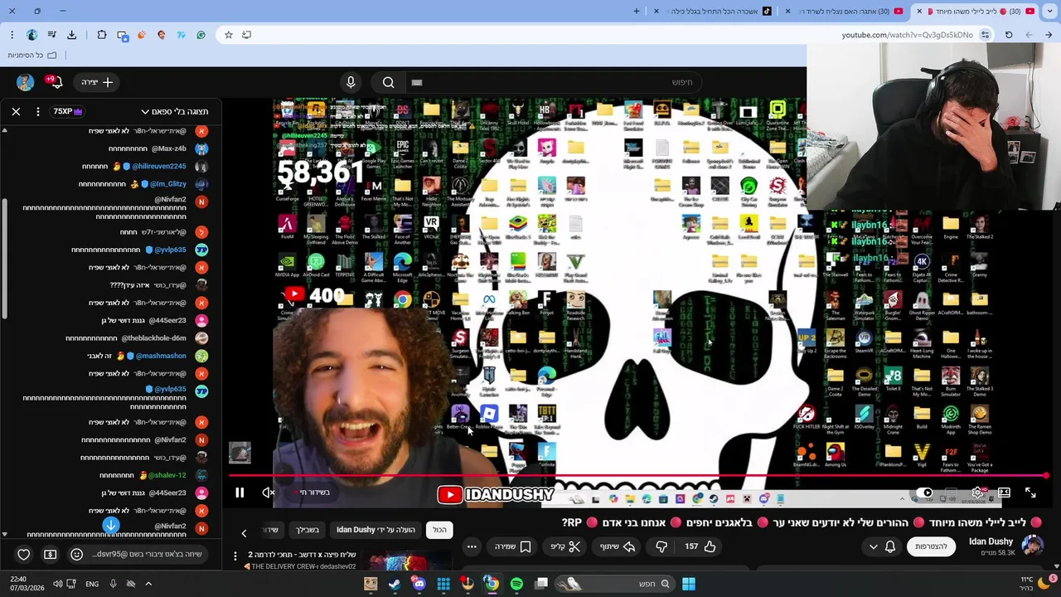Viewport: 1061px width, 597px height.
Task: Start voice search with microphone
Action: (351, 82)
